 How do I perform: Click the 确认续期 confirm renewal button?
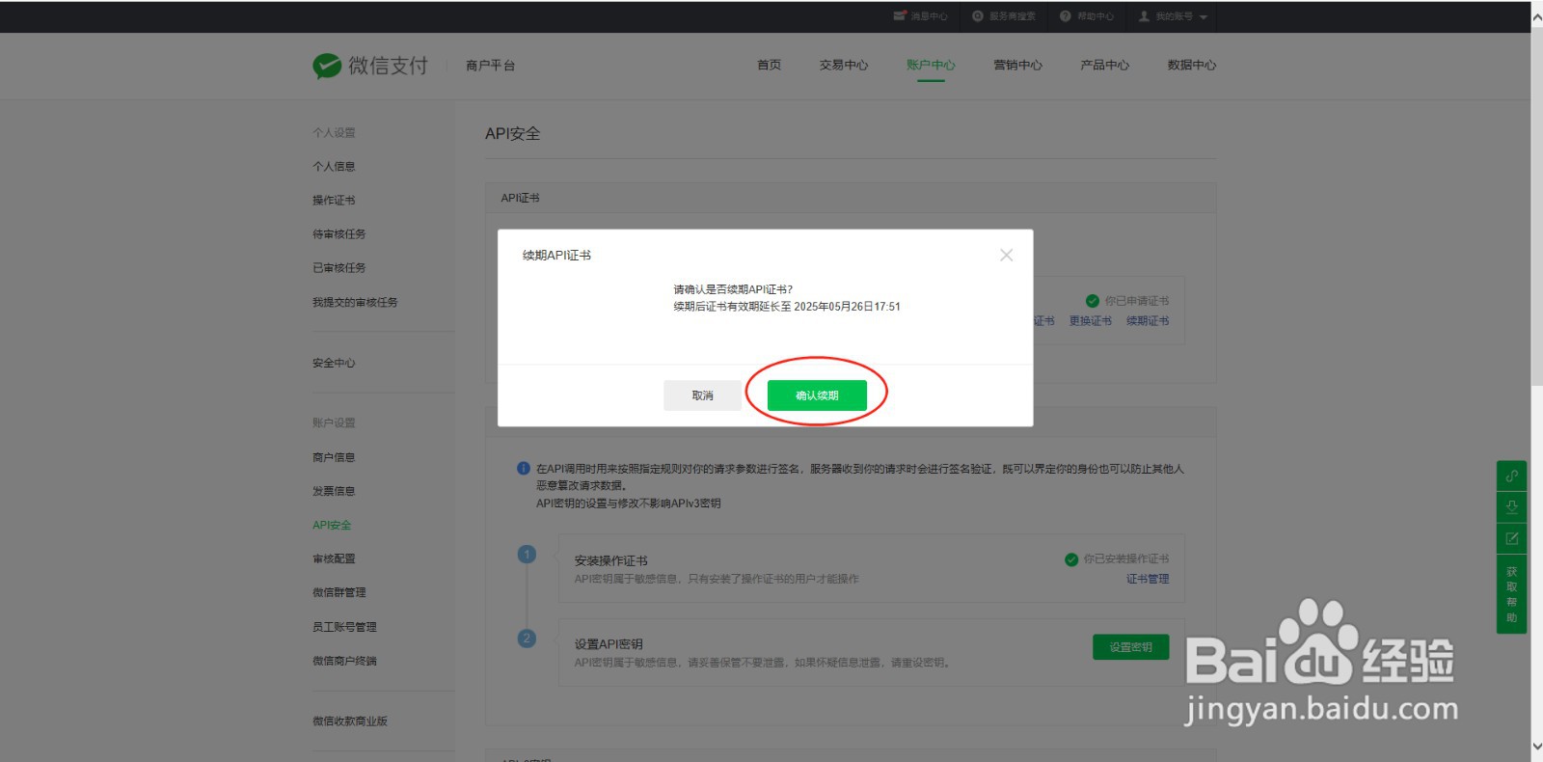pyautogui.click(x=817, y=395)
